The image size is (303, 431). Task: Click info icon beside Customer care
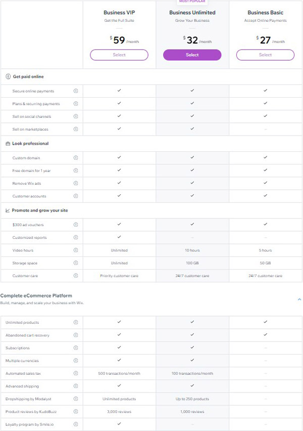(76, 276)
